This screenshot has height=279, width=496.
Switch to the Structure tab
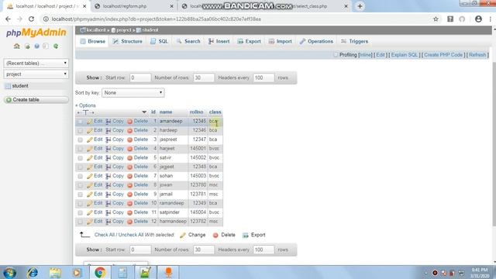pyautogui.click(x=127, y=41)
